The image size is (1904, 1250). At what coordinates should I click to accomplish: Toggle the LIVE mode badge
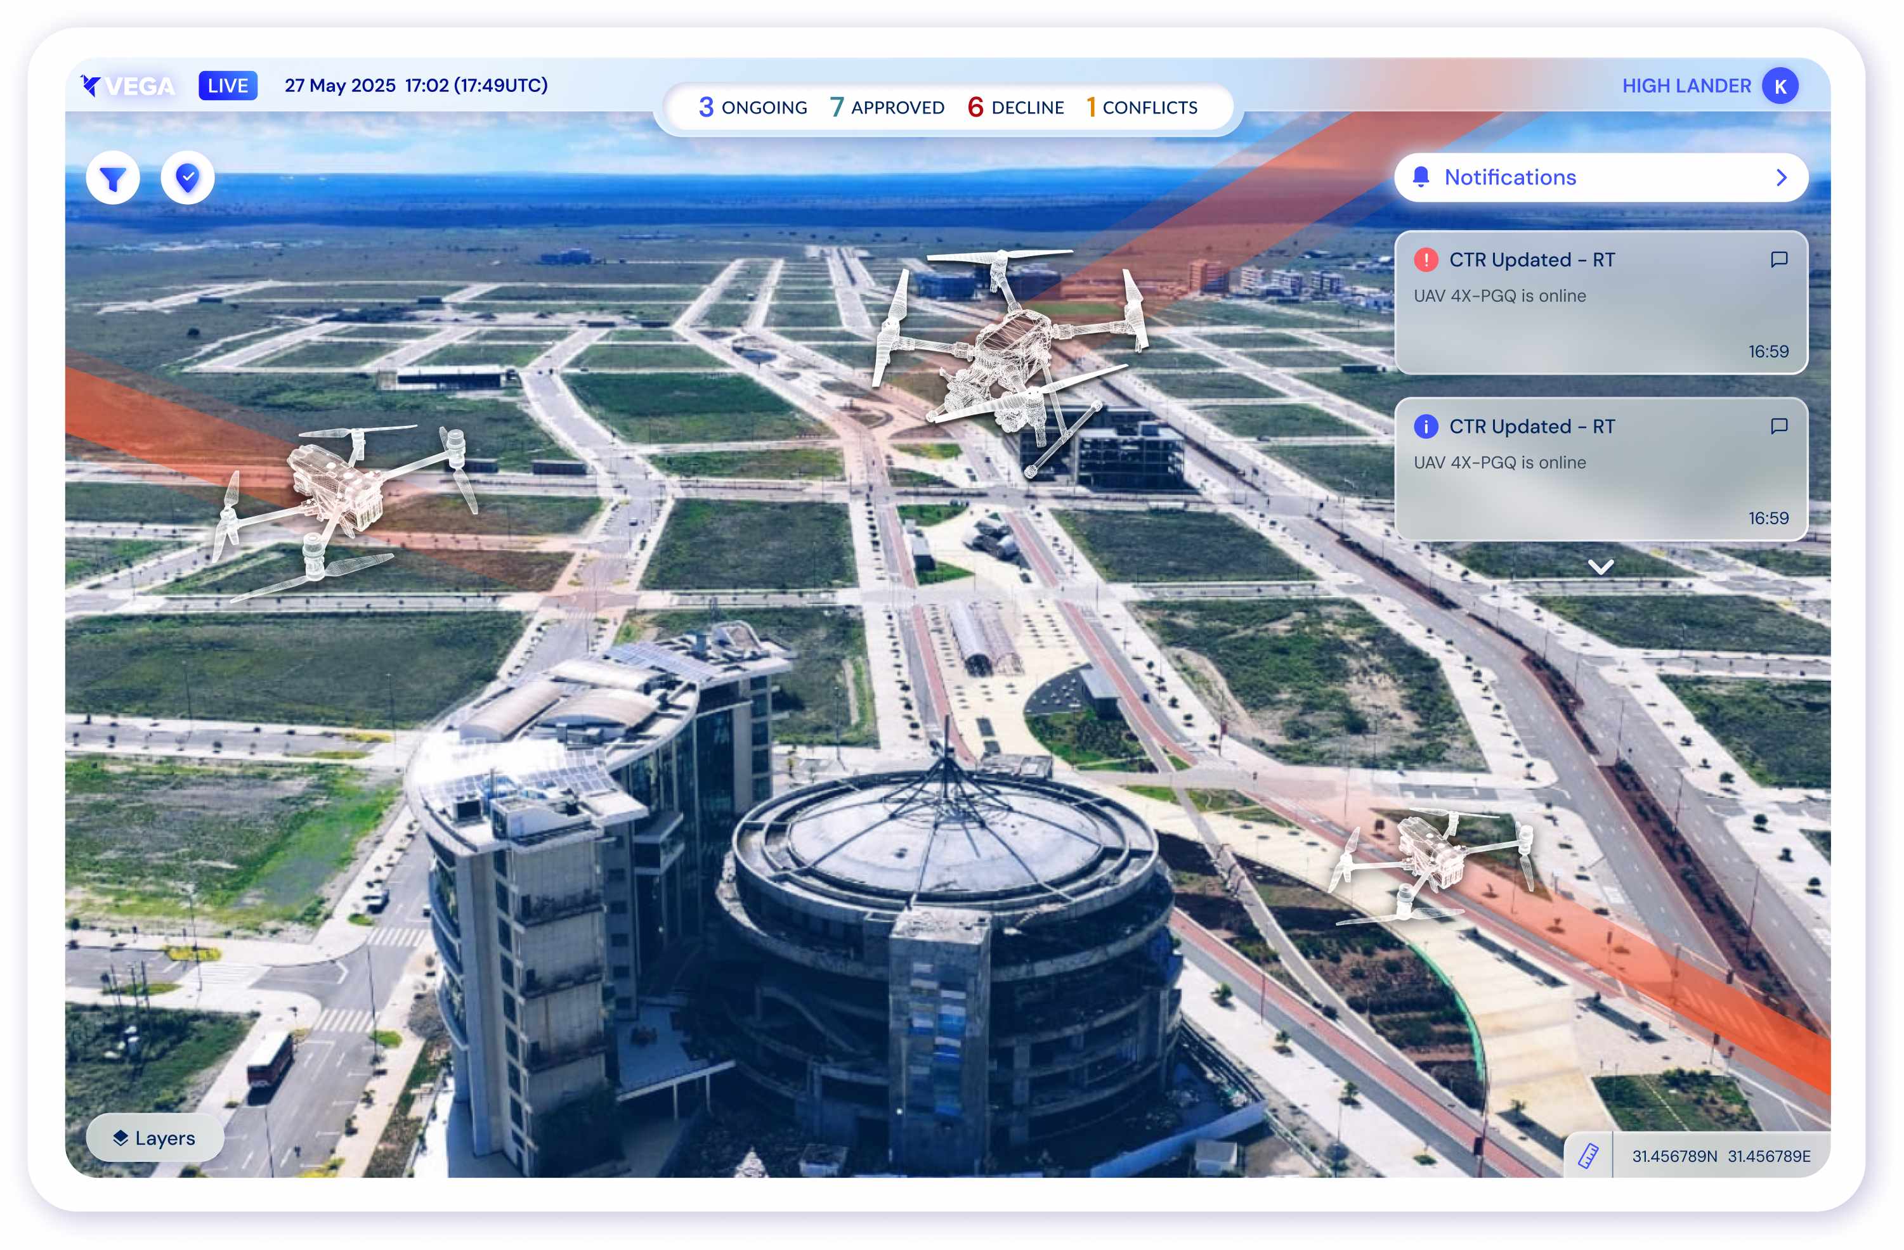(x=228, y=86)
